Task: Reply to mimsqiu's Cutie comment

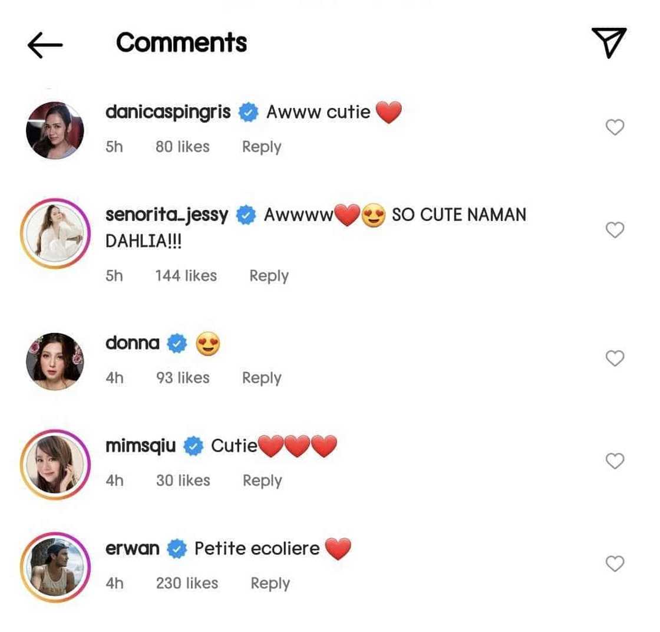Action: 262,480
